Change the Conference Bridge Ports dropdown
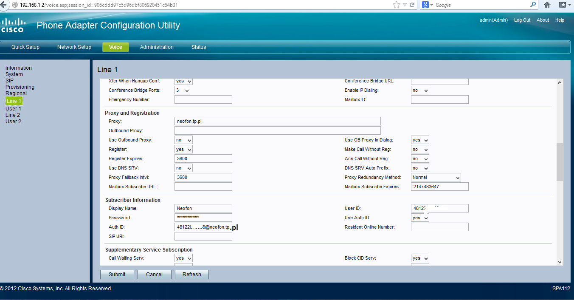Viewport: 574px width, 300px height. (x=182, y=90)
